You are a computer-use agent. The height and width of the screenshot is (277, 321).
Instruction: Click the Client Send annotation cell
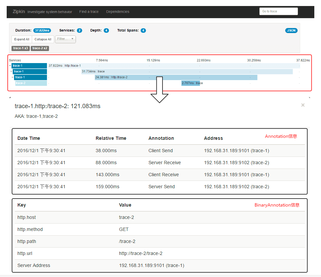point(160,151)
